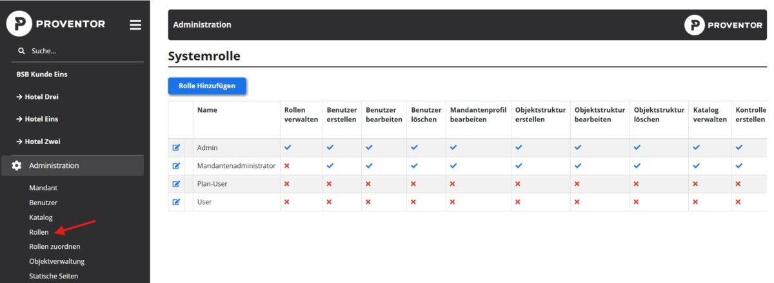The width and height of the screenshot is (774, 283).
Task: Toggle Admin's Rollen verwalten checkmark
Action: pyautogui.click(x=288, y=147)
